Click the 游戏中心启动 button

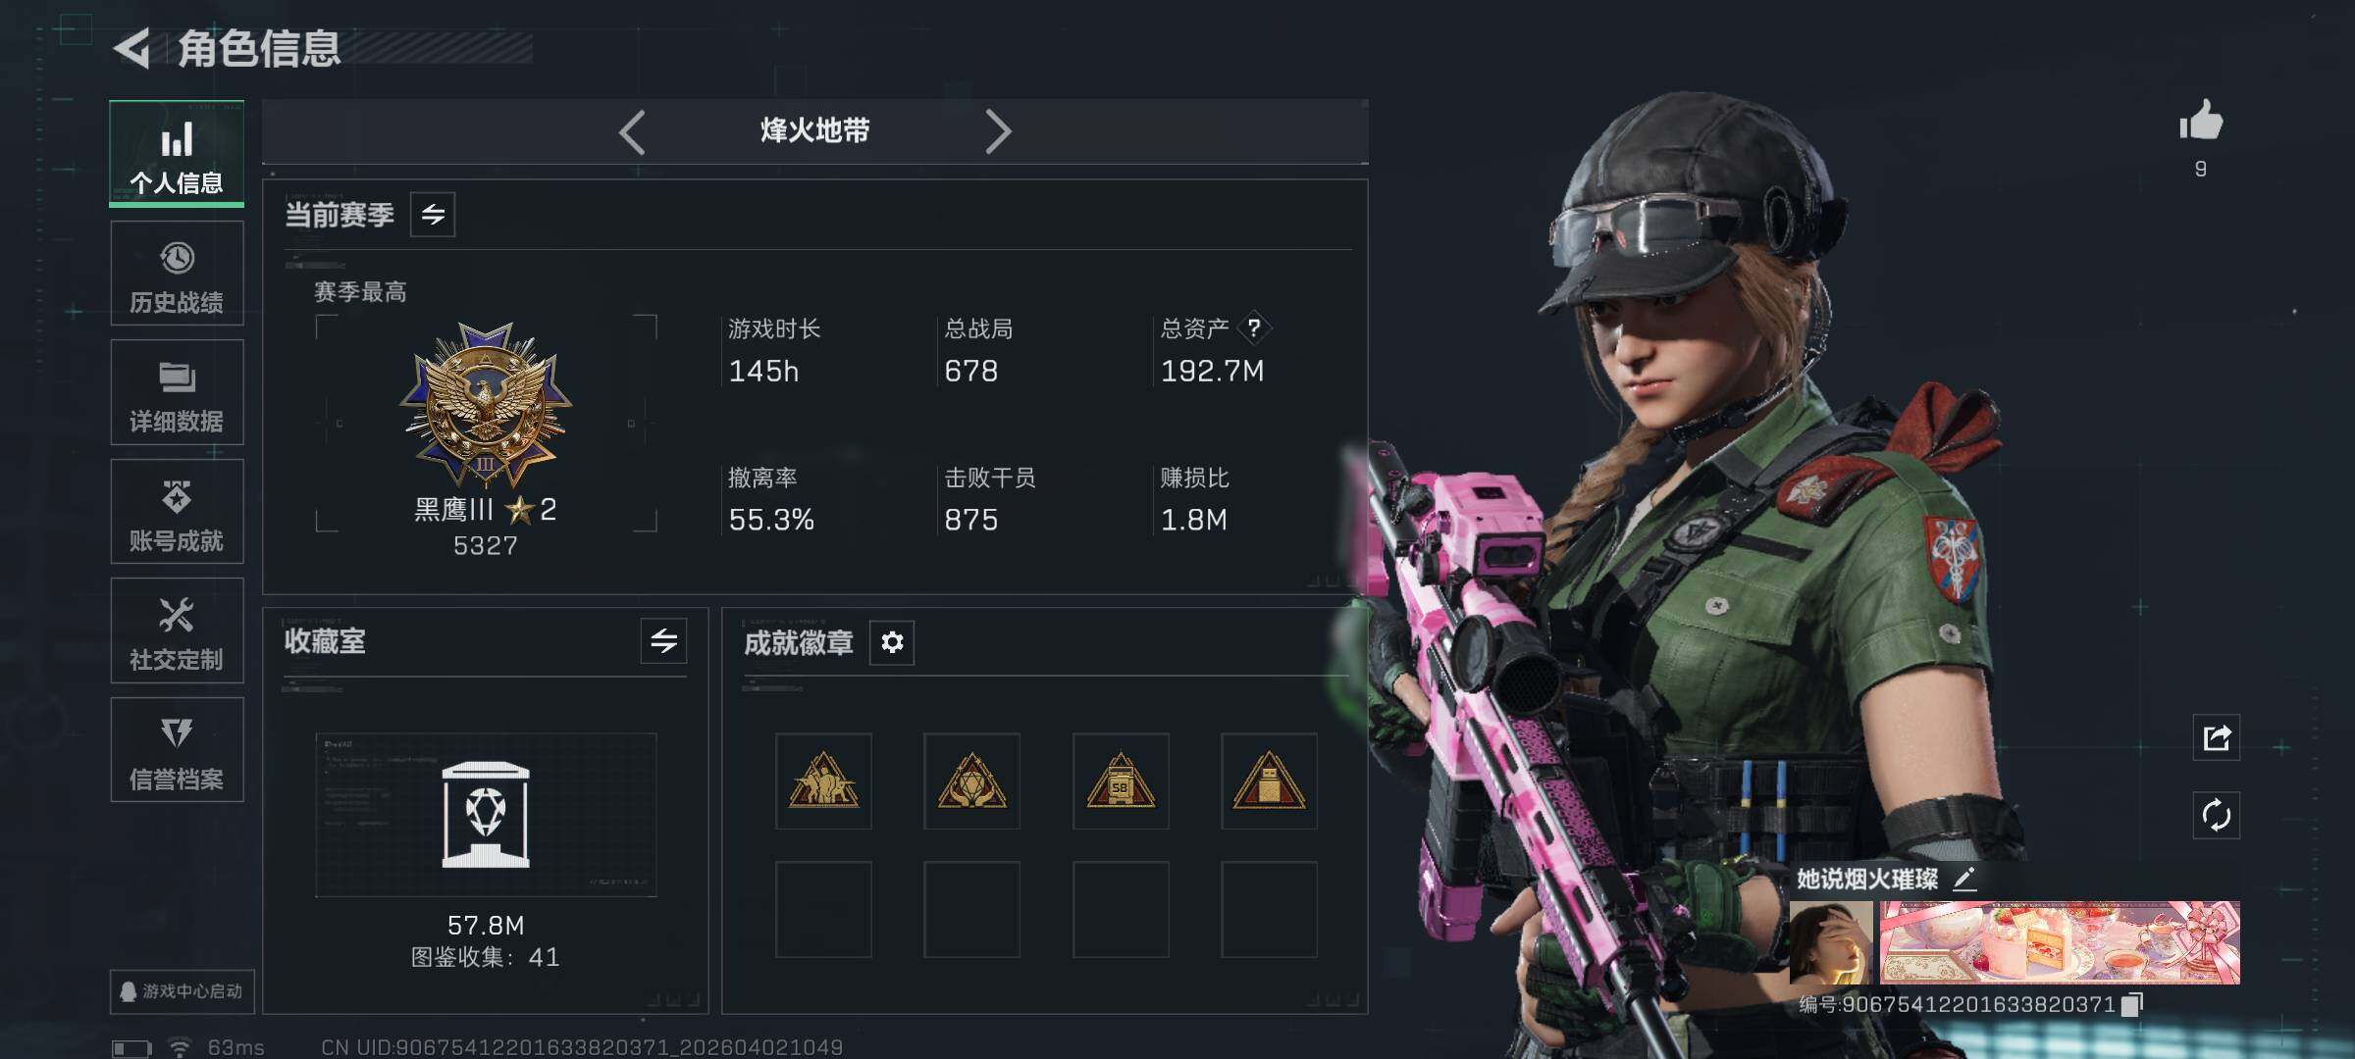pyautogui.click(x=183, y=991)
